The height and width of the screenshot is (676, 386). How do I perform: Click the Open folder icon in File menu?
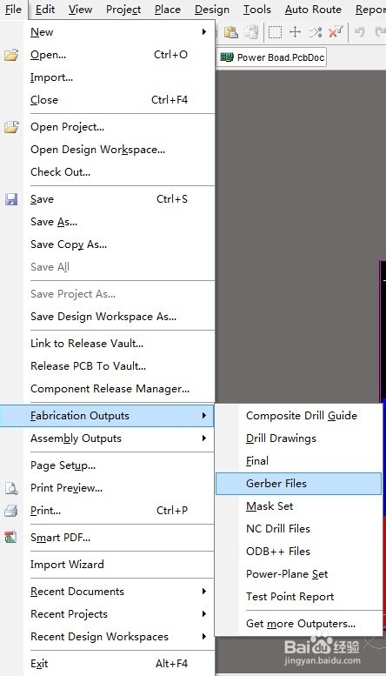11,55
